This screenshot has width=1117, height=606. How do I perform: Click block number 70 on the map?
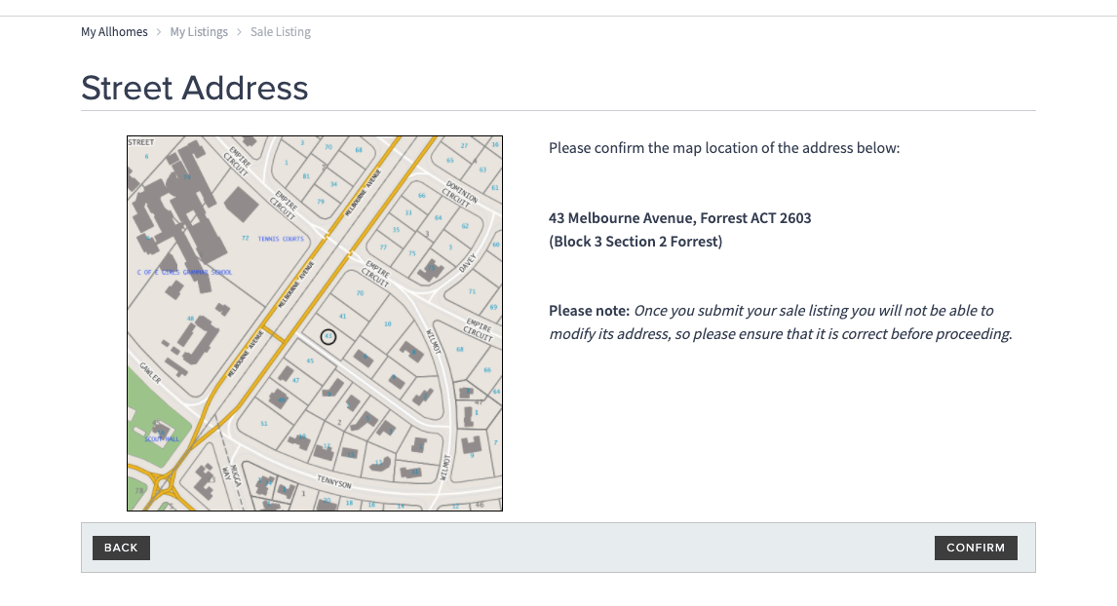point(360,292)
